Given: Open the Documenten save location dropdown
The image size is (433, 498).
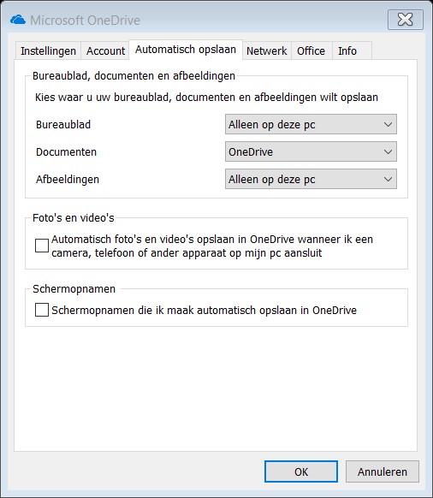Looking at the screenshot, I should pos(311,151).
